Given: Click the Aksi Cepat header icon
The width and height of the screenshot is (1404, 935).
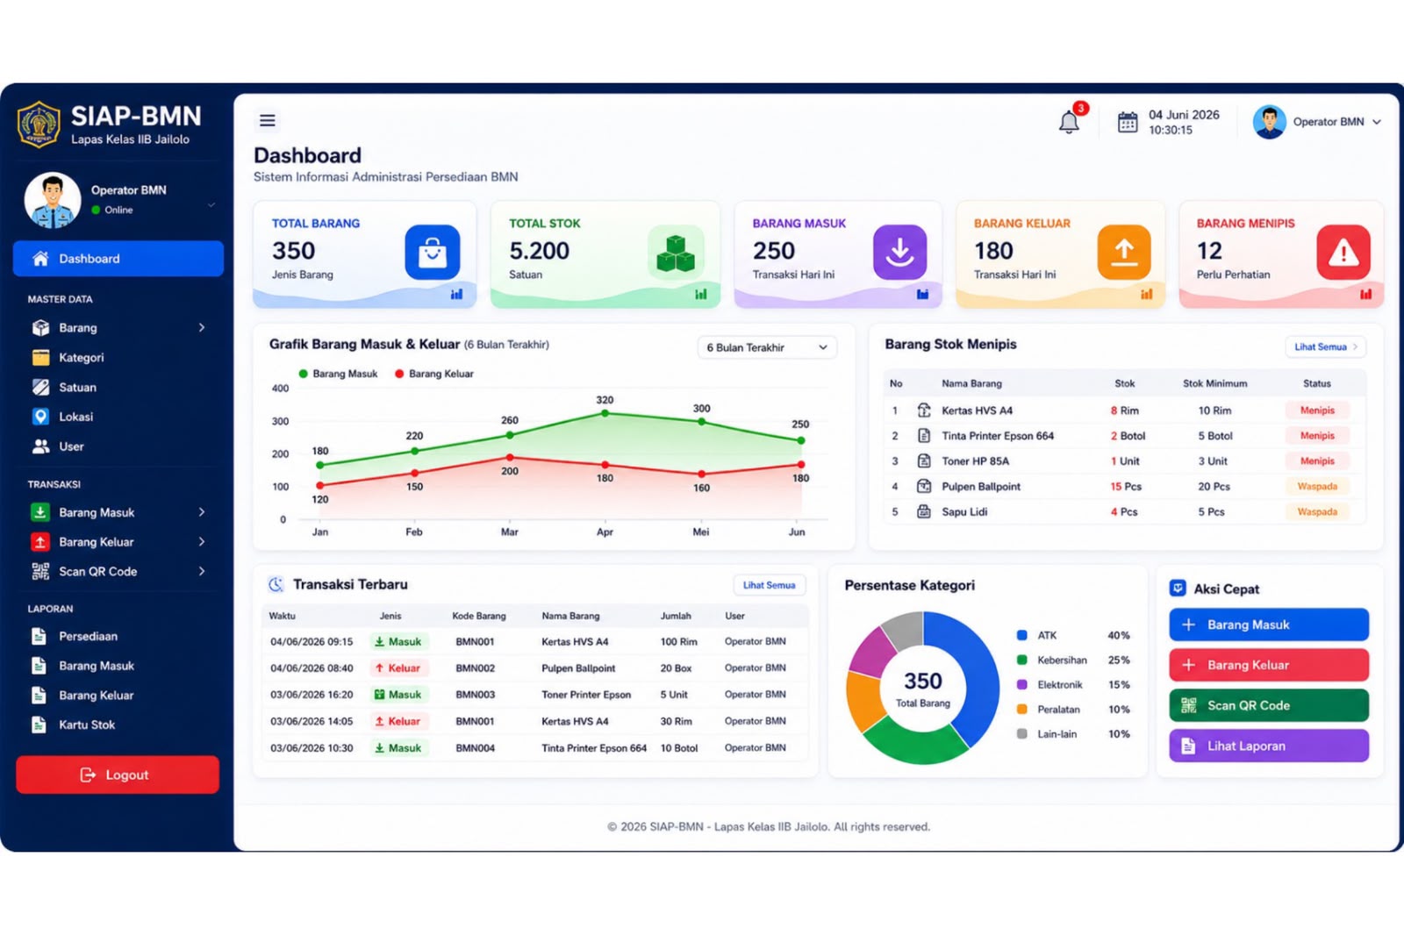Looking at the screenshot, I should tap(1178, 589).
